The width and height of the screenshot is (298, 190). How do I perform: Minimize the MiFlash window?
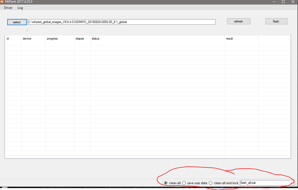coord(274,2)
